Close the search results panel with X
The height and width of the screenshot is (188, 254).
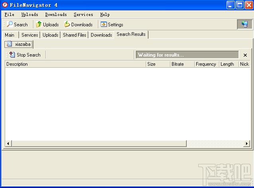point(245,55)
